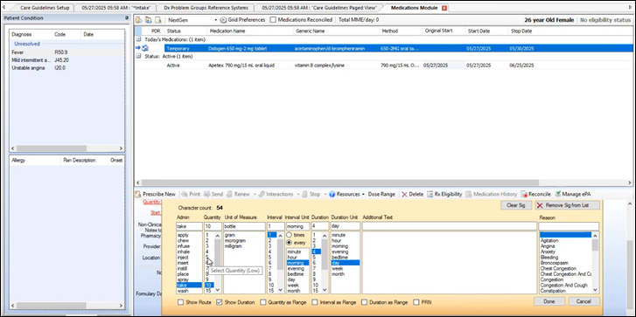The image size is (636, 317).
Task: Click the Reconcile toolbar item
Action: [536, 195]
